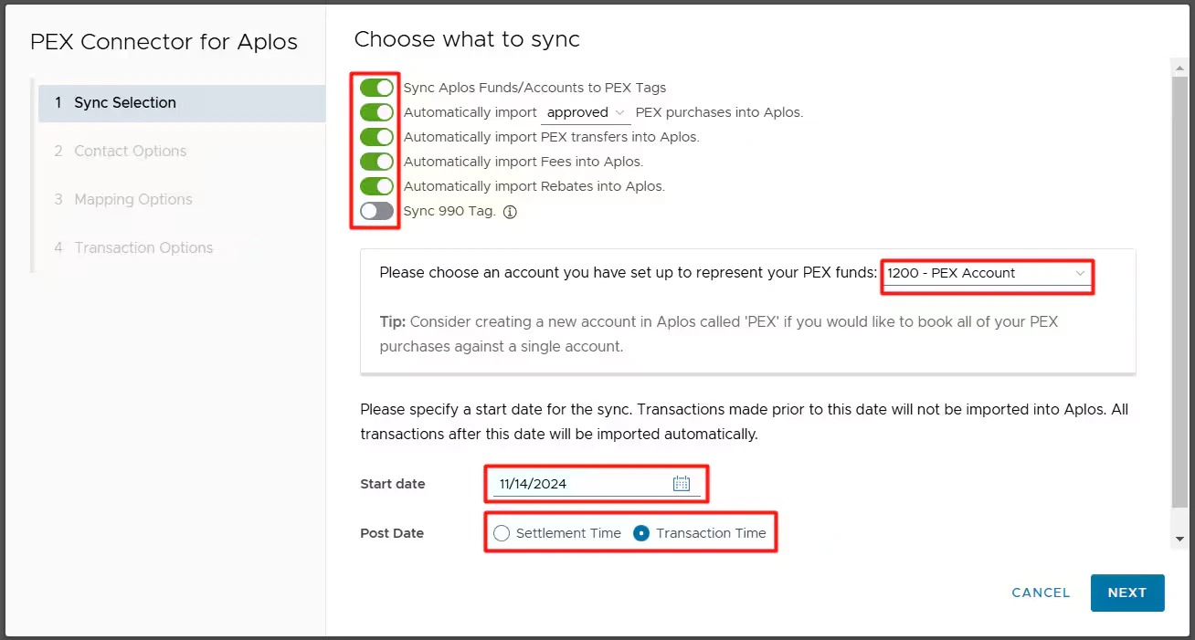Enable the Sync 990 Tag switch
1195x640 pixels.
[376, 211]
